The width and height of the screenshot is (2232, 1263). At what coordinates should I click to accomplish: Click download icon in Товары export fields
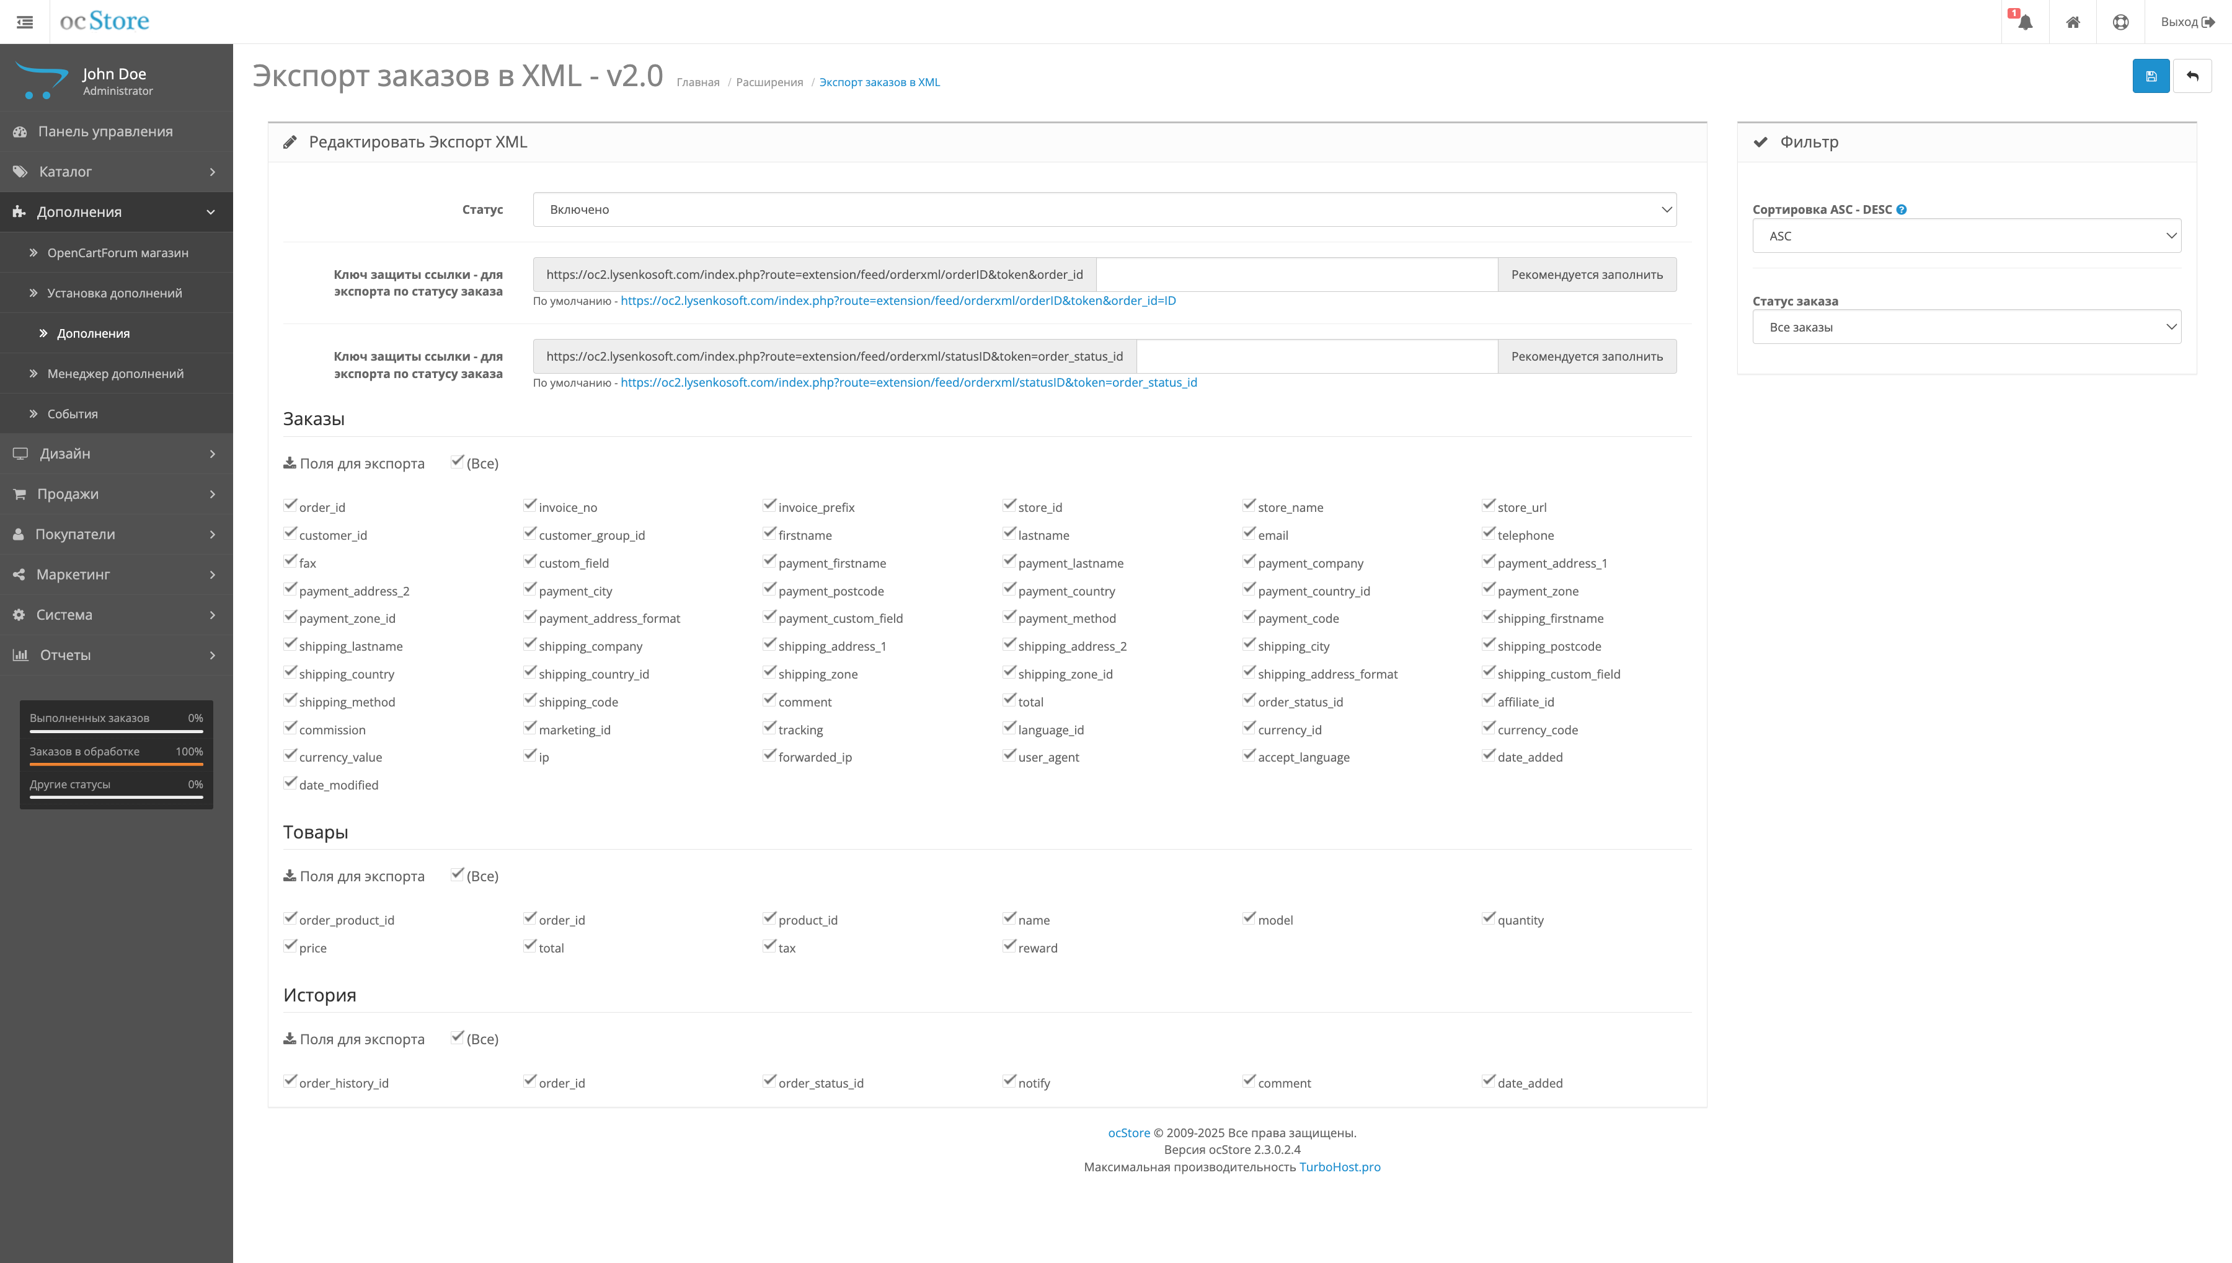click(x=290, y=876)
